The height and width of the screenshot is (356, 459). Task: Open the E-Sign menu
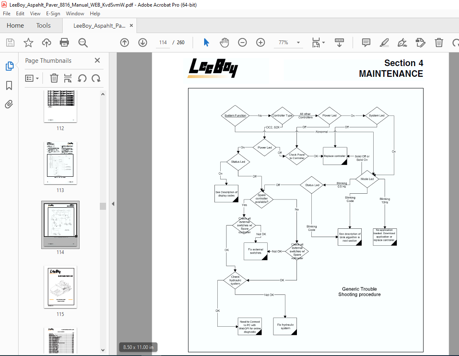point(53,14)
